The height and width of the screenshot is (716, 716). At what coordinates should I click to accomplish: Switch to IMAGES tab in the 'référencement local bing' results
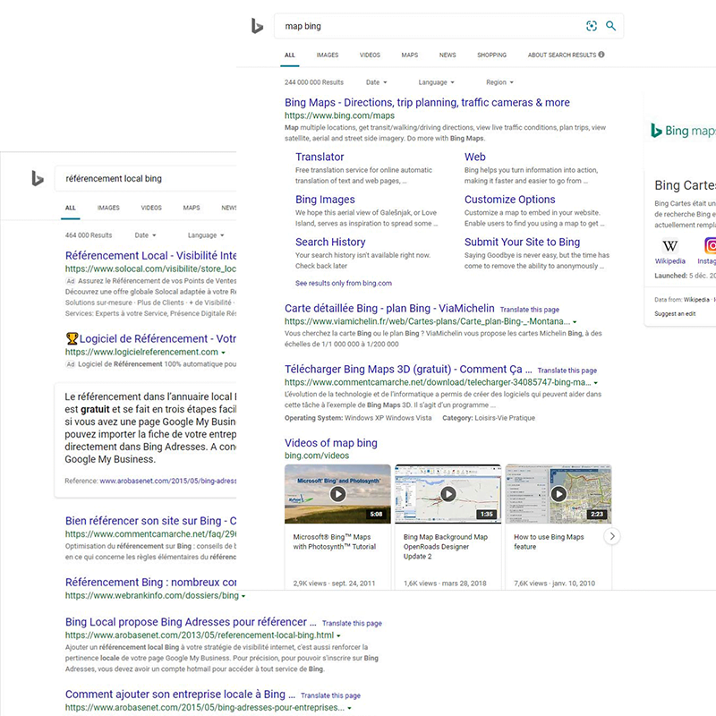pos(108,209)
